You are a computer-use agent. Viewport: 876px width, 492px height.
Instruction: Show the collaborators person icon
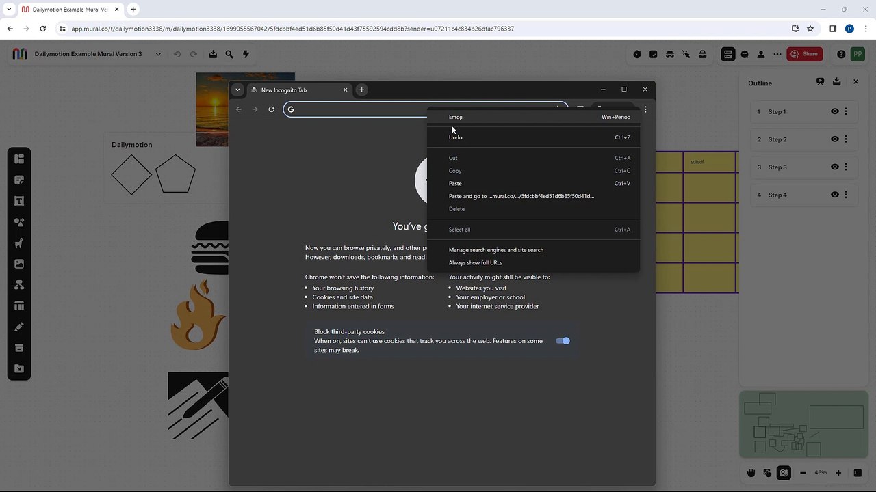tap(761, 54)
